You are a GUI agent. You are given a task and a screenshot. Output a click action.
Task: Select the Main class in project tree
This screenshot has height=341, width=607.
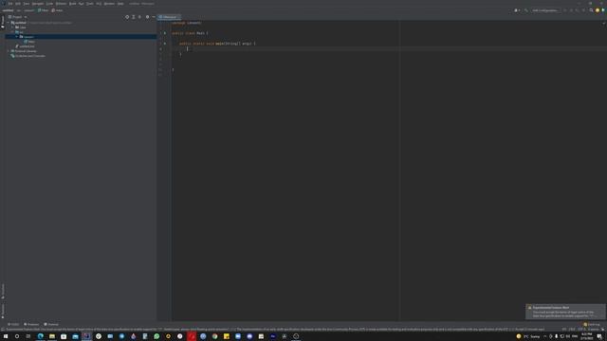pyautogui.click(x=29, y=42)
